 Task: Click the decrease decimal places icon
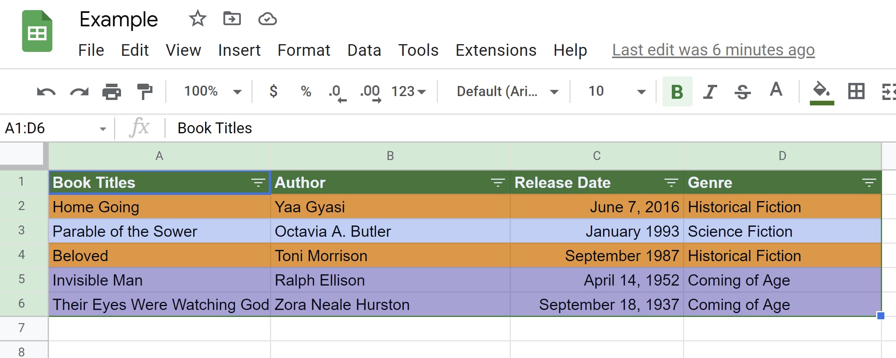coord(337,93)
